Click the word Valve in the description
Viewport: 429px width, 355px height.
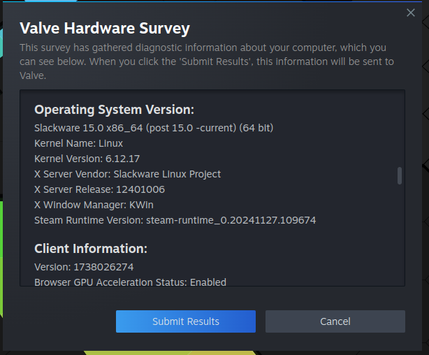(x=32, y=75)
